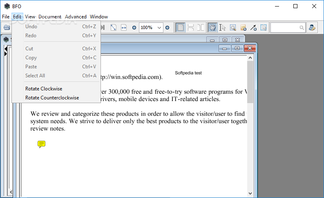
Task: Open the View menu
Action: tap(30, 17)
